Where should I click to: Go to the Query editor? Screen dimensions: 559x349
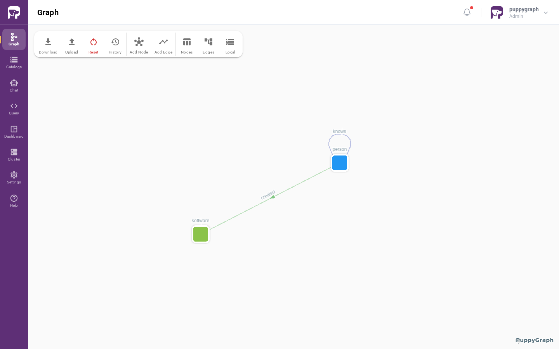click(14, 109)
